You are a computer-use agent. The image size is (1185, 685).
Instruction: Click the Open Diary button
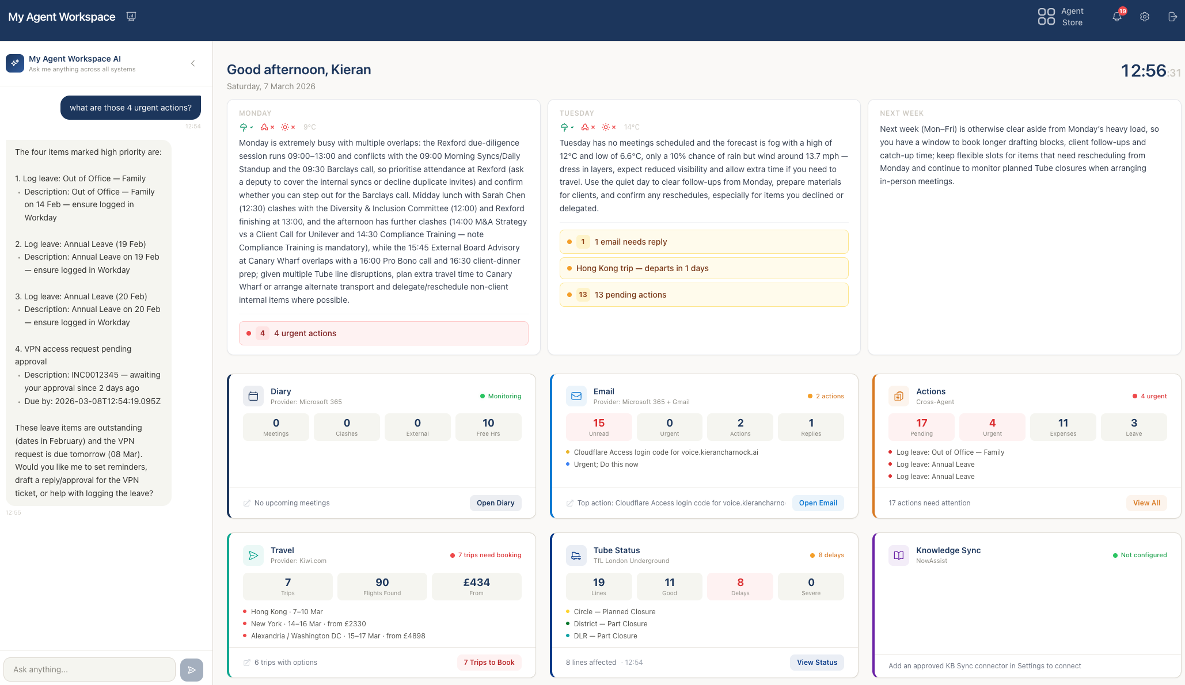(495, 503)
